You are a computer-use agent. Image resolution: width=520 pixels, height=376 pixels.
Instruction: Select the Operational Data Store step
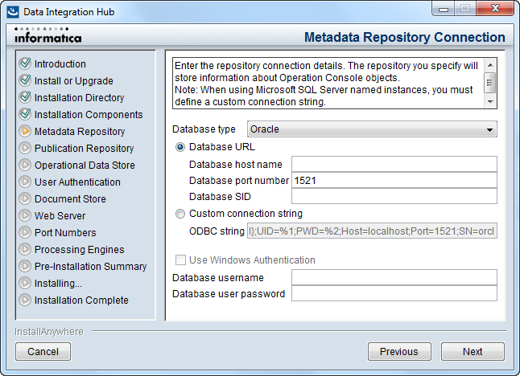(x=85, y=165)
